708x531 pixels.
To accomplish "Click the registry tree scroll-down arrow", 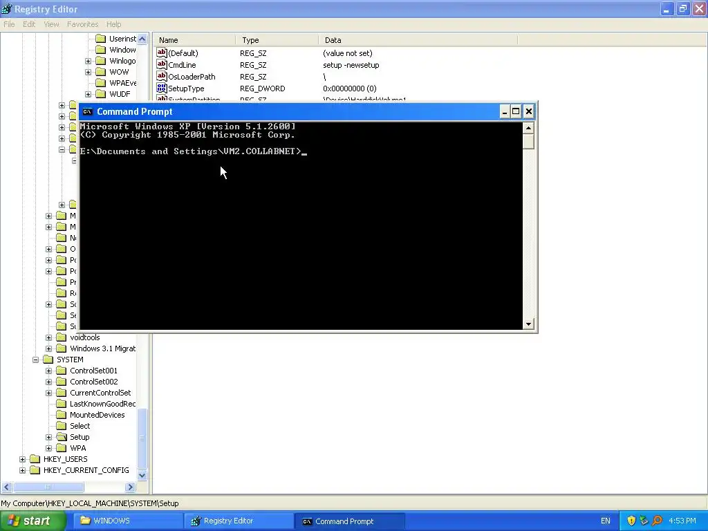I will pos(142,475).
